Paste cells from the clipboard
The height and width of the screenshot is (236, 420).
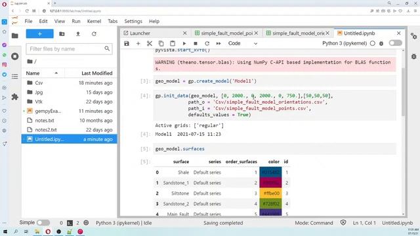click(173, 43)
